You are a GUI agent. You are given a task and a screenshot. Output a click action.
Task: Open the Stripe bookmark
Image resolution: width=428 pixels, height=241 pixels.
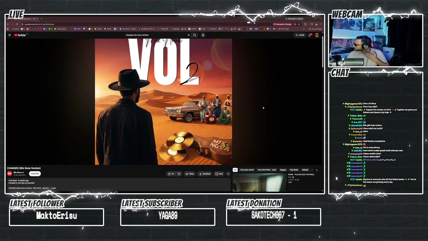pos(78,29)
